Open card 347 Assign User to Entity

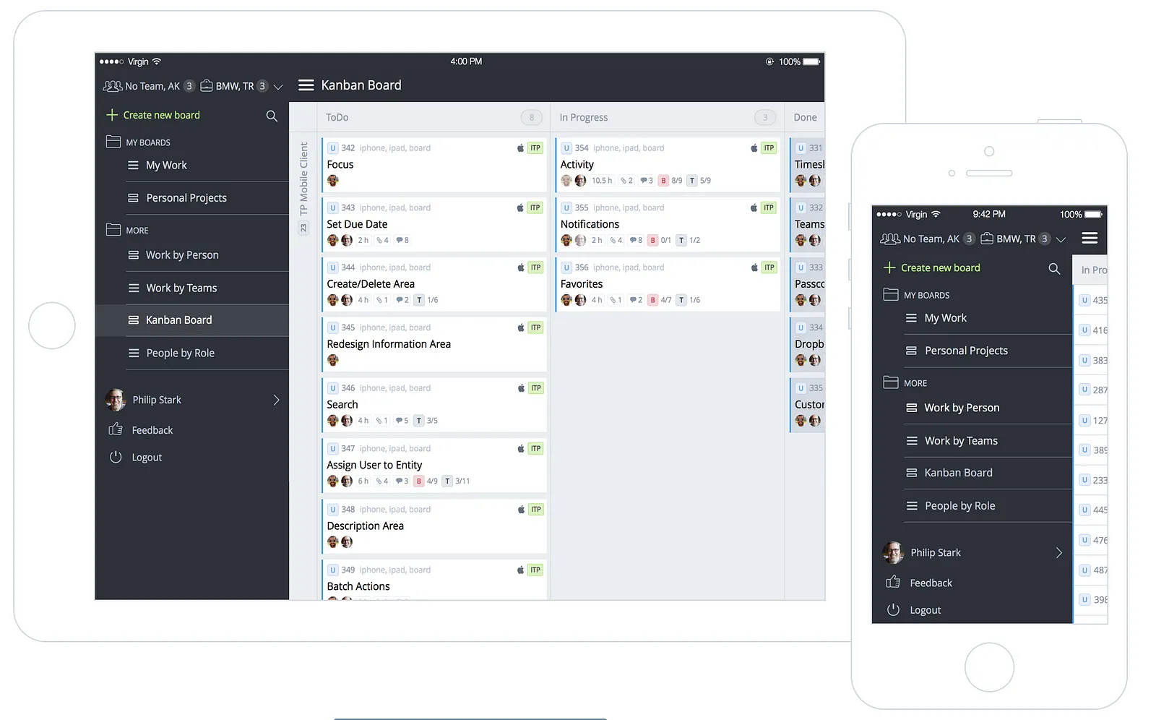point(434,466)
